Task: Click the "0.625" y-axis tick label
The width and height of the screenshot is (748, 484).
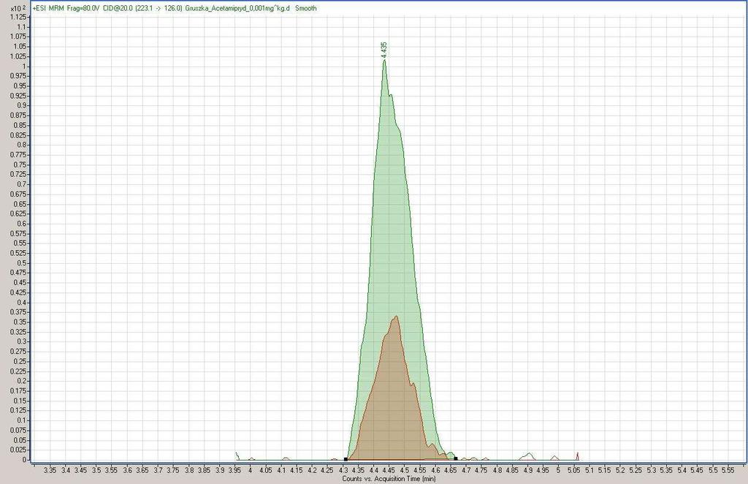Action: pyautogui.click(x=18, y=213)
